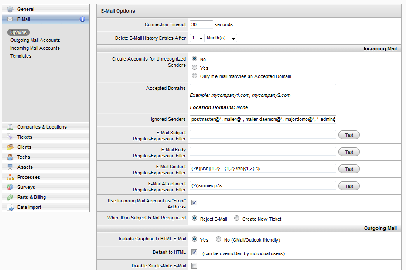Viewport: 406px width, 270px height.
Task: Test the E-Mail Subject regex filter
Action: [349, 135]
